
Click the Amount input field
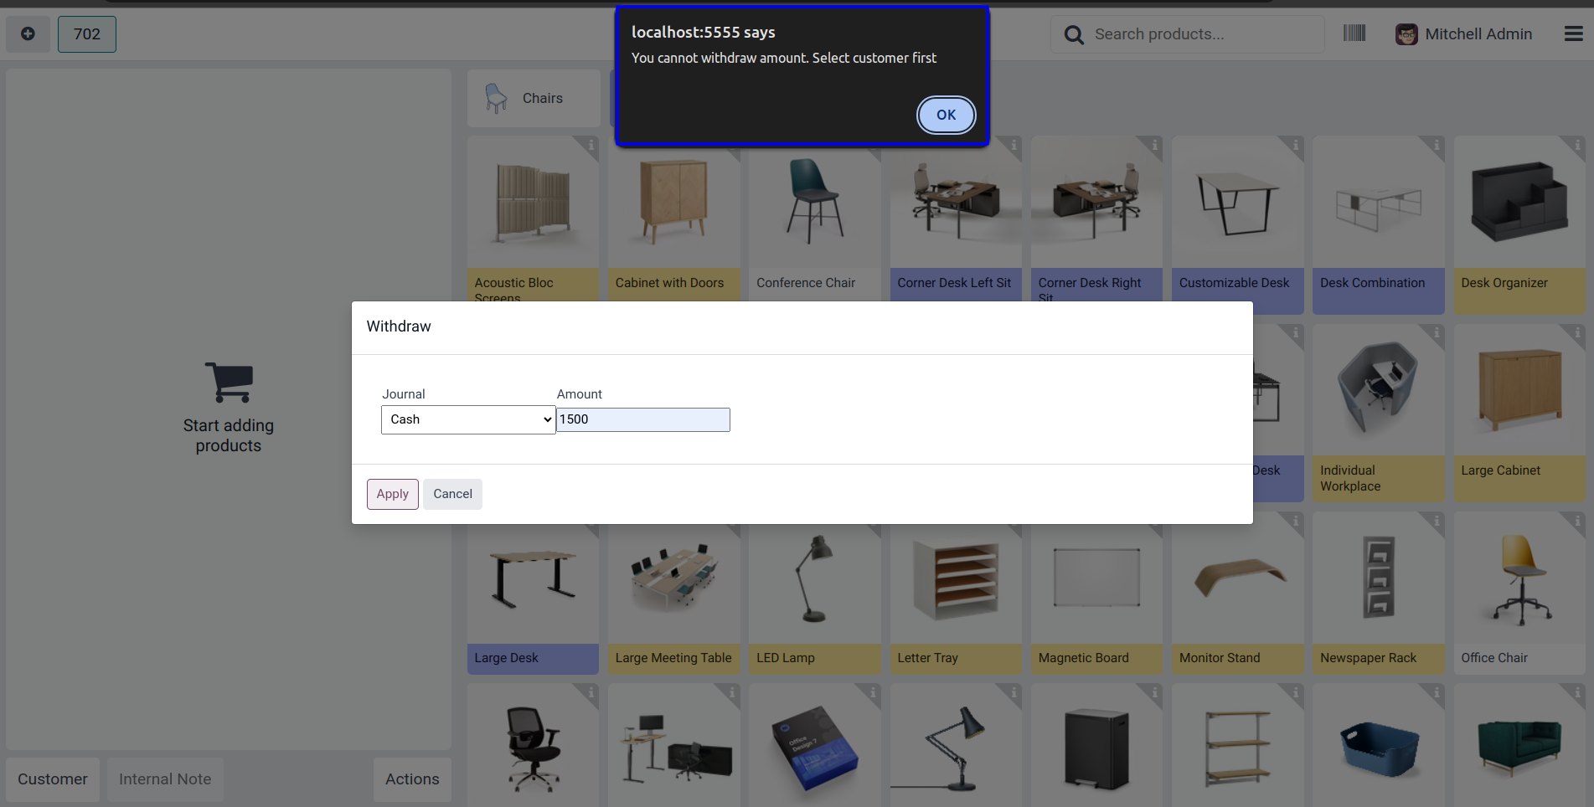tap(642, 419)
